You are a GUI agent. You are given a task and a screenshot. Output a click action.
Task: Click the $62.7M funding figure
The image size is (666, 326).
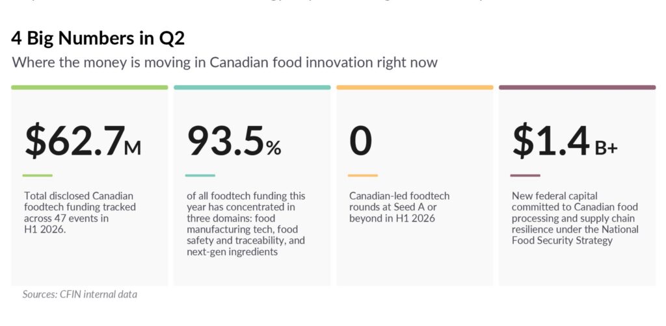[x=83, y=140]
